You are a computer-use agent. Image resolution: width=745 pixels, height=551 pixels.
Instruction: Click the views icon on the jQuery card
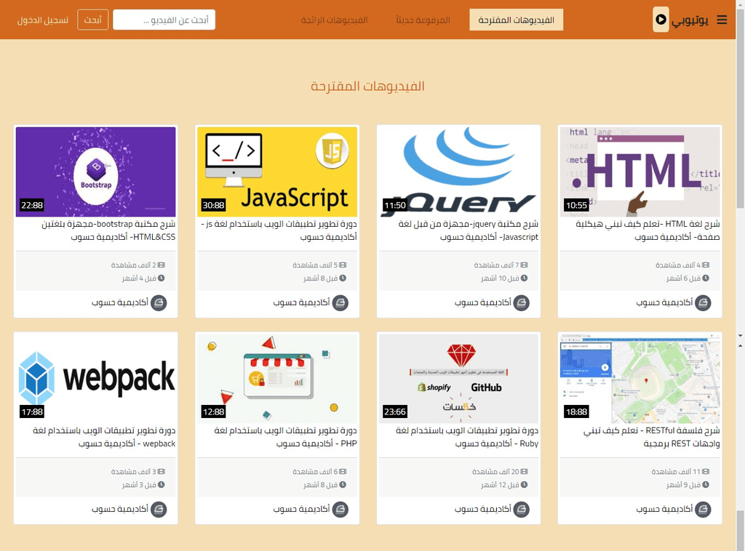pyautogui.click(x=524, y=265)
